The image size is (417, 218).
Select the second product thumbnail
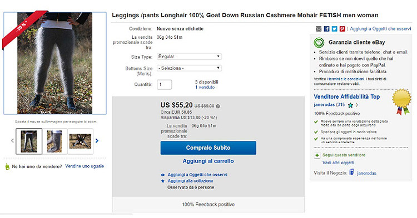54,141
